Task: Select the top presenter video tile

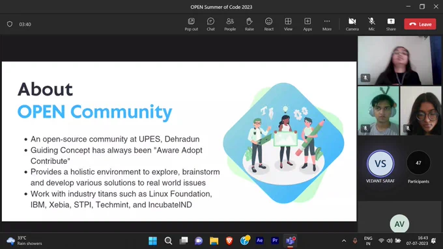Action: pyautogui.click(x=399, y=60)
